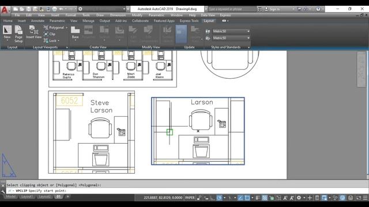Viewport: 369px width, 207px height.
Task: Click the Update View tool
Action: 195,34
